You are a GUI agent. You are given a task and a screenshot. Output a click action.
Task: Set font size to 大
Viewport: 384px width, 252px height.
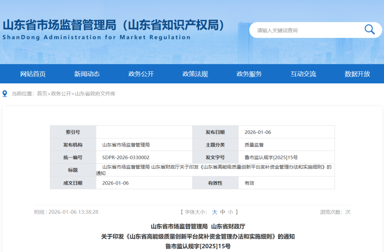coord(214,212)
